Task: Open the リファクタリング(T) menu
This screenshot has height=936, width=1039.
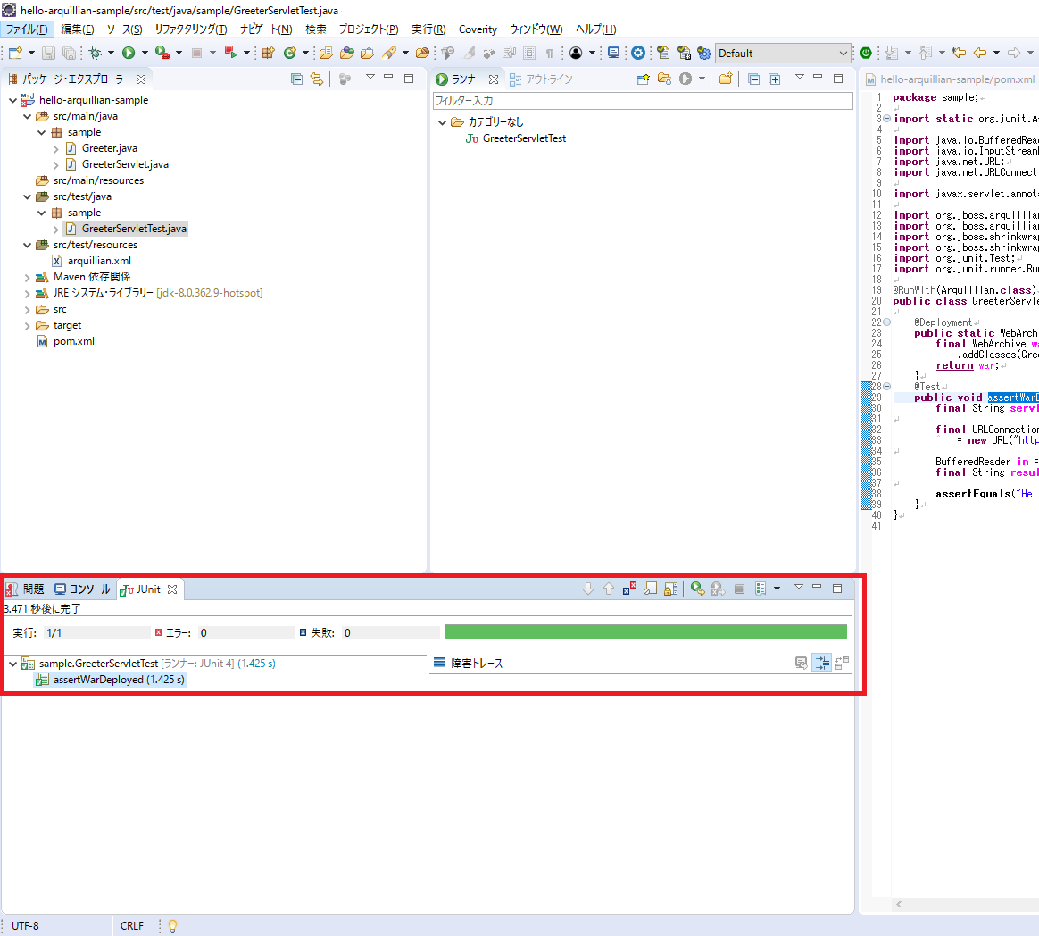Action: [190, 29]
